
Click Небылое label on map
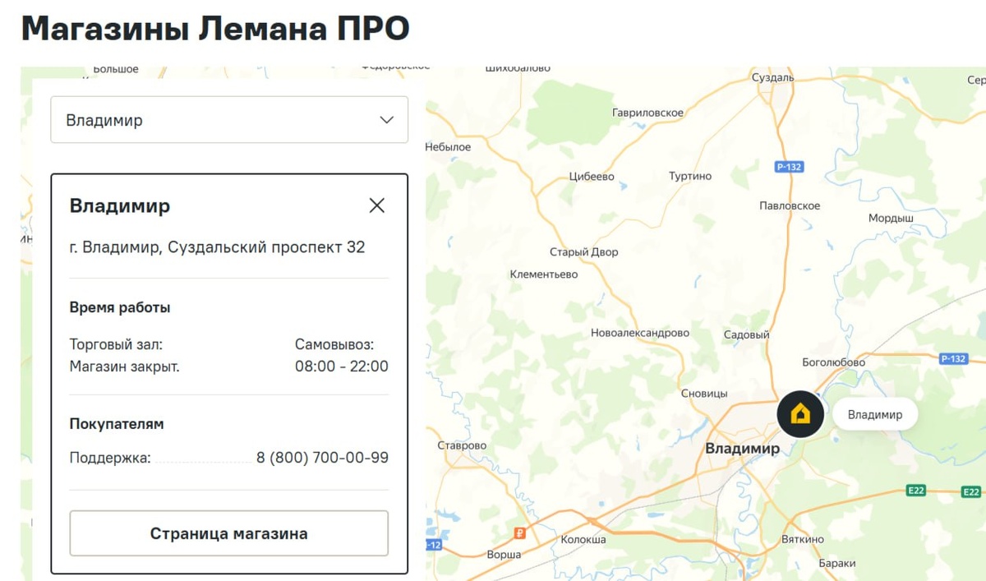point(449,147)
